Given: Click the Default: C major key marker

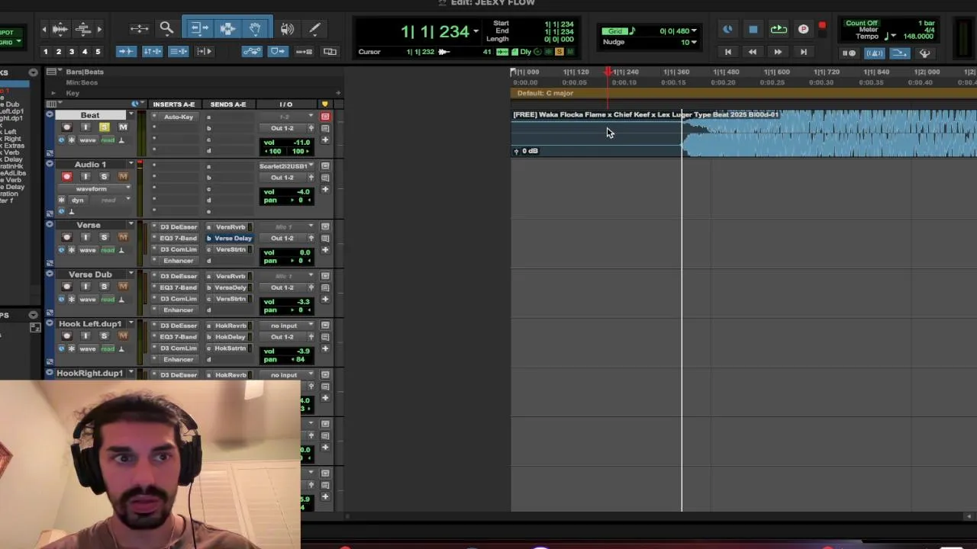Looking at the screenshot, I should pyautogui.click(x=545, y=93).
